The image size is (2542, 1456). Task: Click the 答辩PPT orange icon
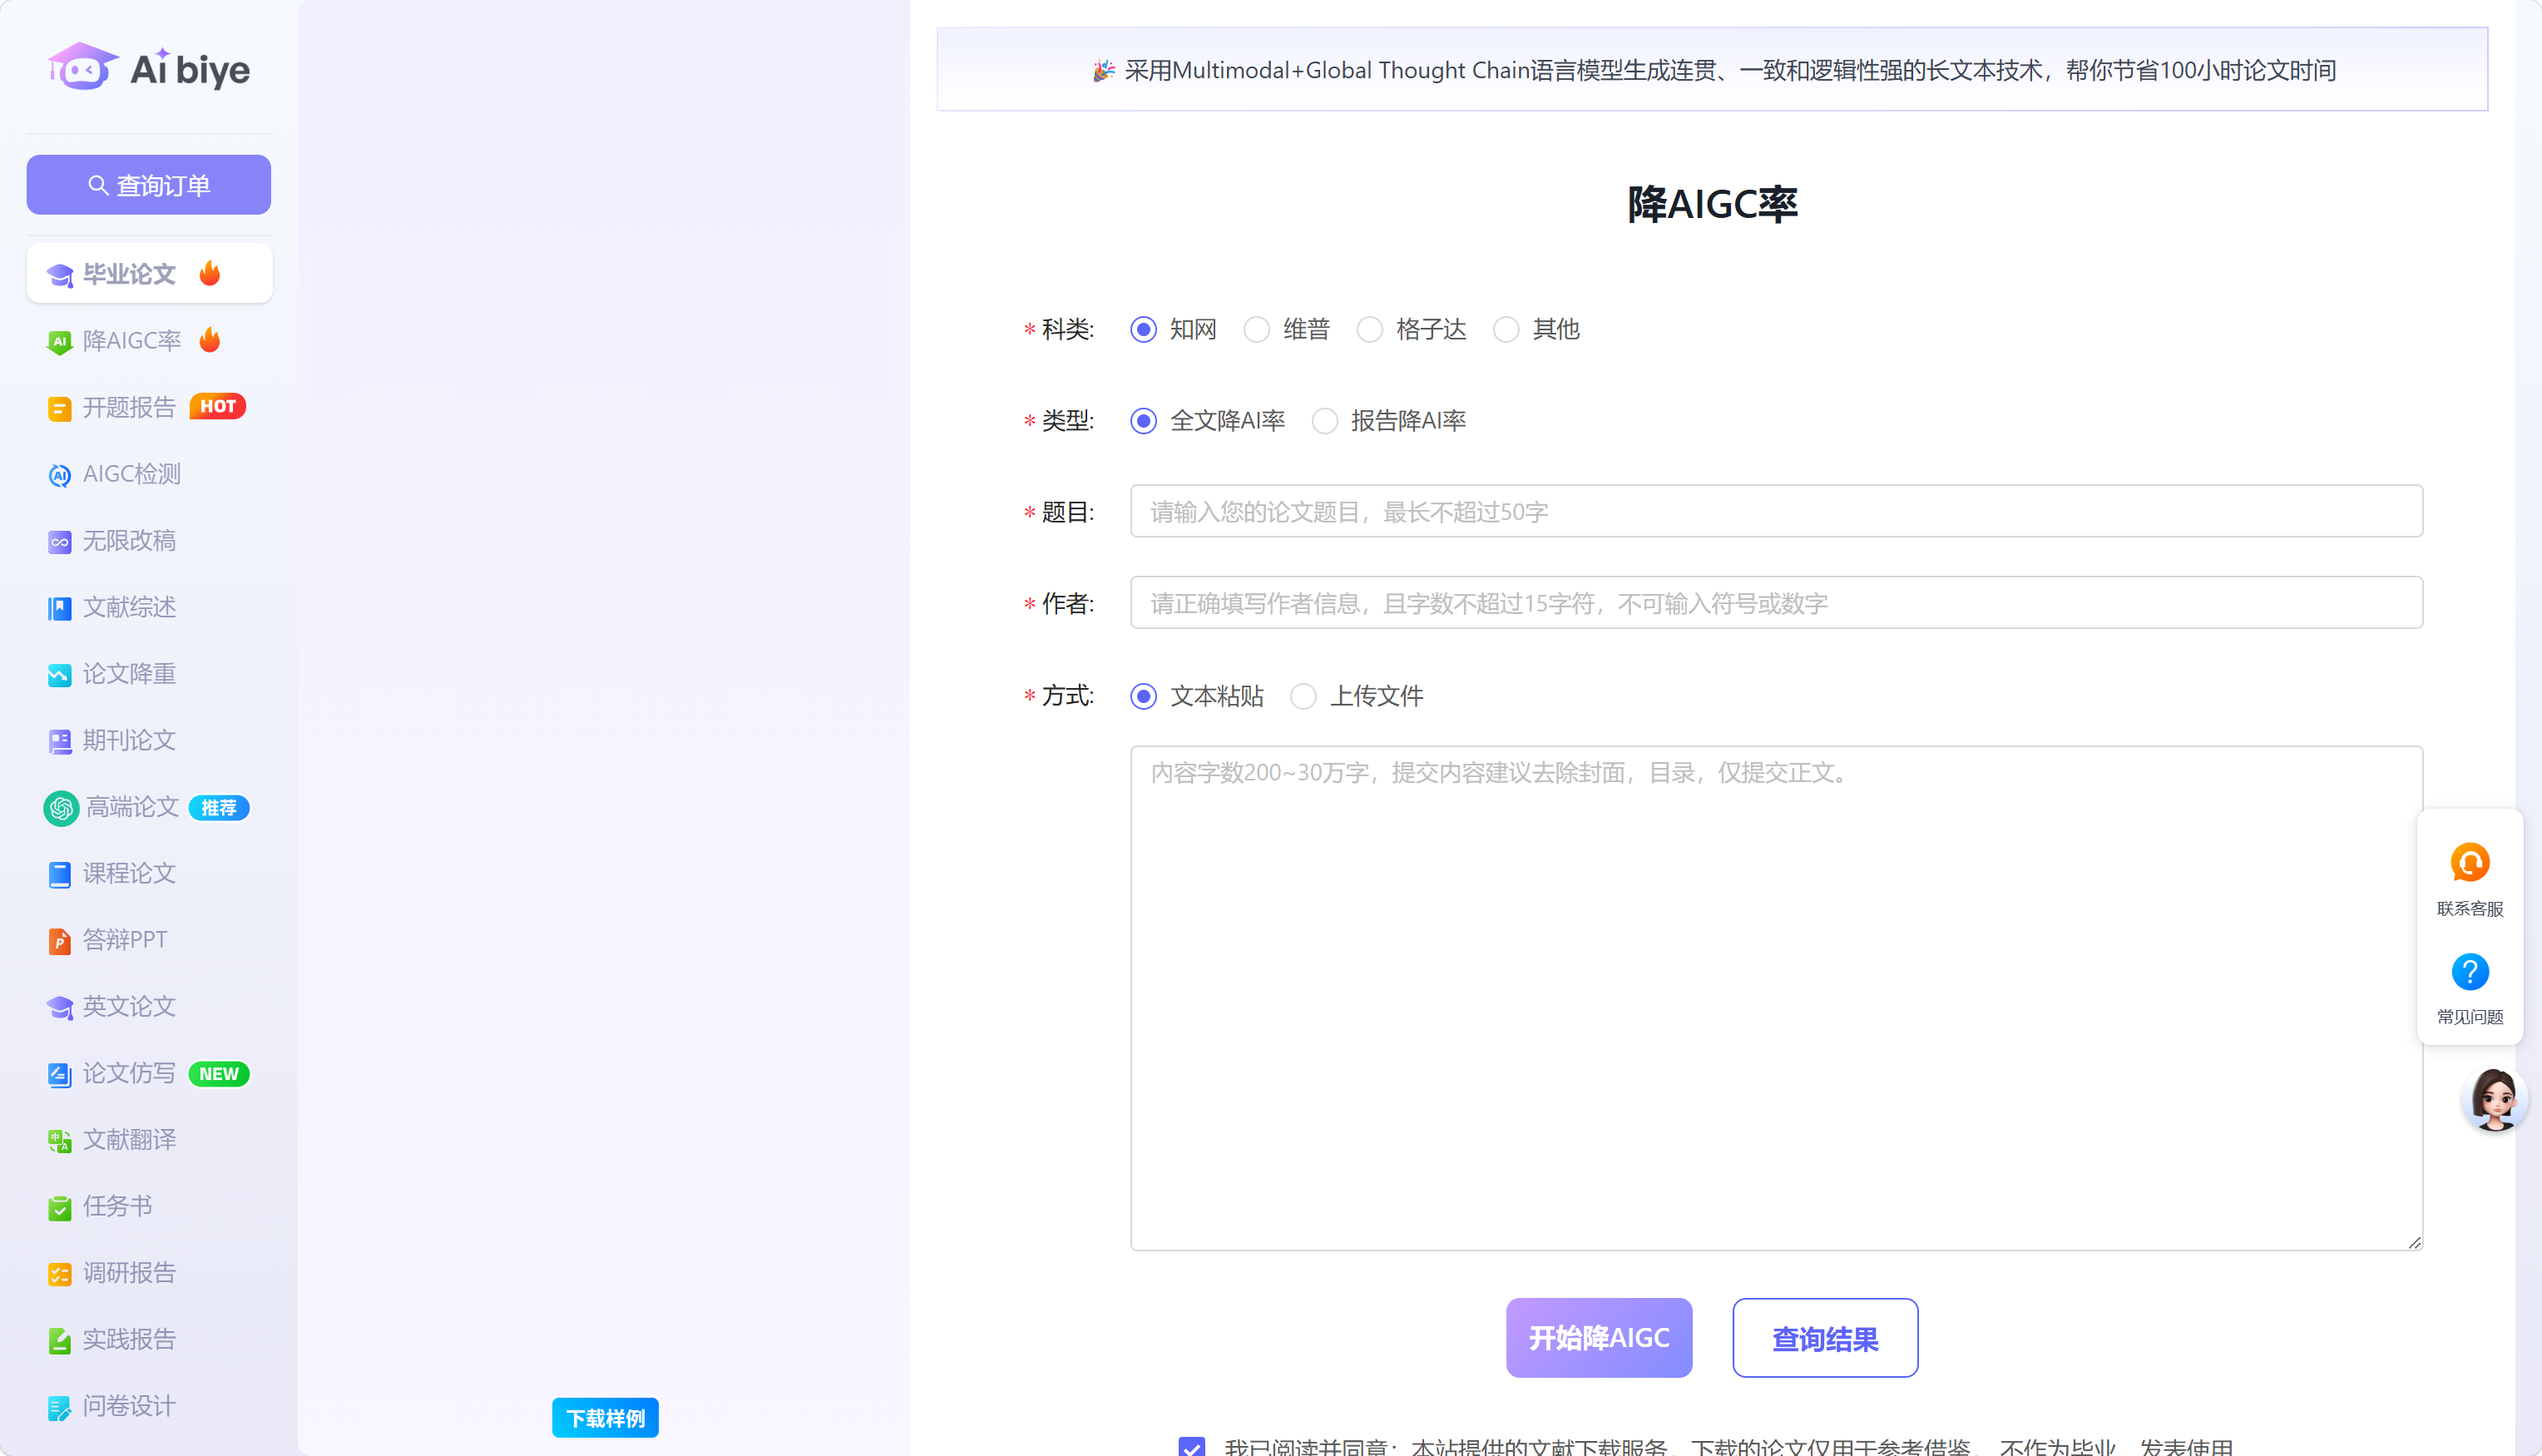[60, 941]
